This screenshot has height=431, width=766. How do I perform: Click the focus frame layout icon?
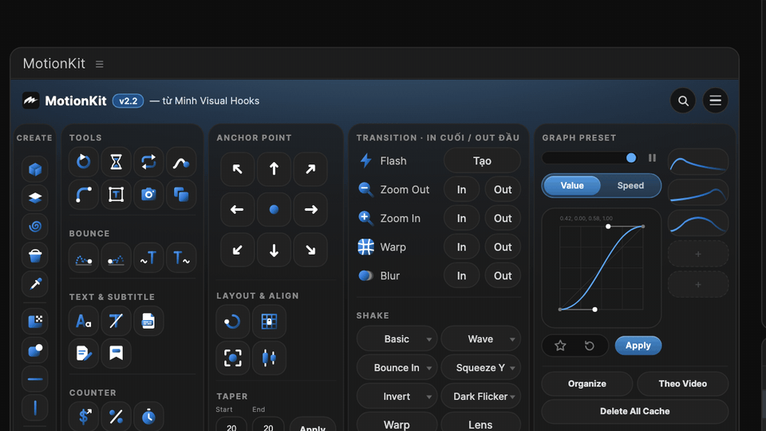pos(232,358)
